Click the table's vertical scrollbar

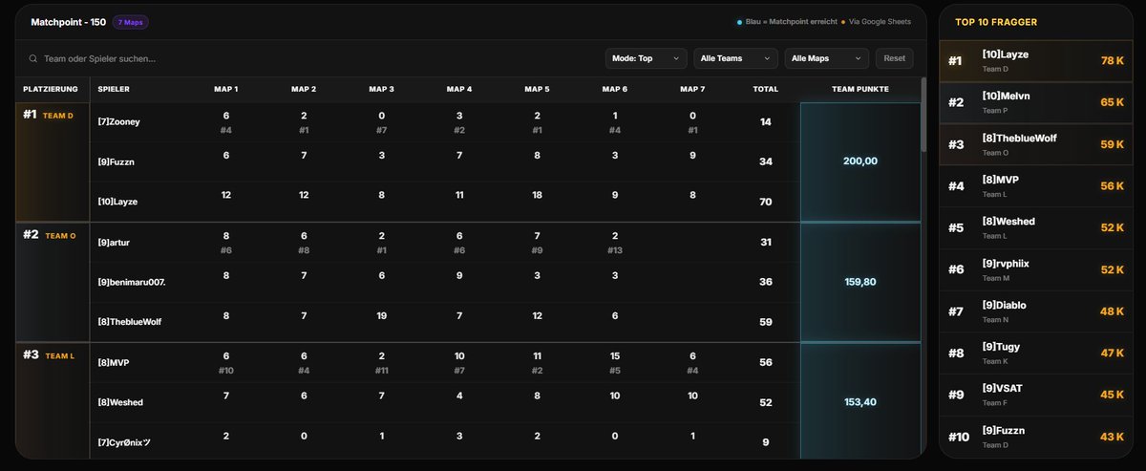coord(923,115)
